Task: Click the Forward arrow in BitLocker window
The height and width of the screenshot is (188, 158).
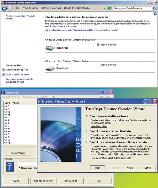Action: [x=10, y=8]
